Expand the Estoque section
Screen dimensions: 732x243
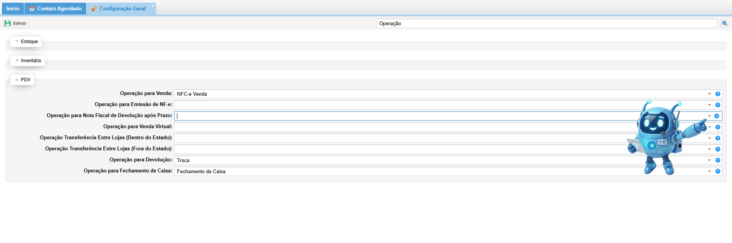(x=26, y=42)
